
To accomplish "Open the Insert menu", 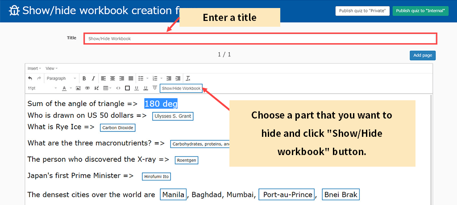I will point(34,68).
